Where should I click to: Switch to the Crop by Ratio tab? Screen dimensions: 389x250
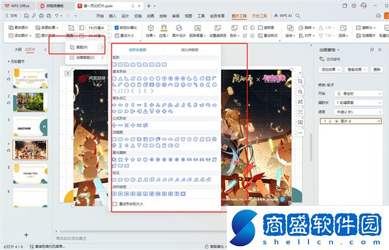[x=190, y=50]
